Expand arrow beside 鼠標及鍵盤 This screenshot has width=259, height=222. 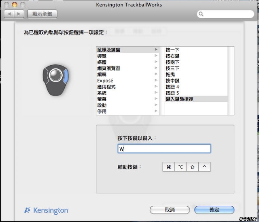pos(156,49)
